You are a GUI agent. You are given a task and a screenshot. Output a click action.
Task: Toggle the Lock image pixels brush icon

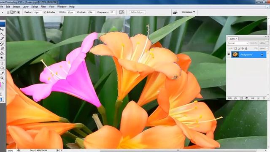(239, 49)
